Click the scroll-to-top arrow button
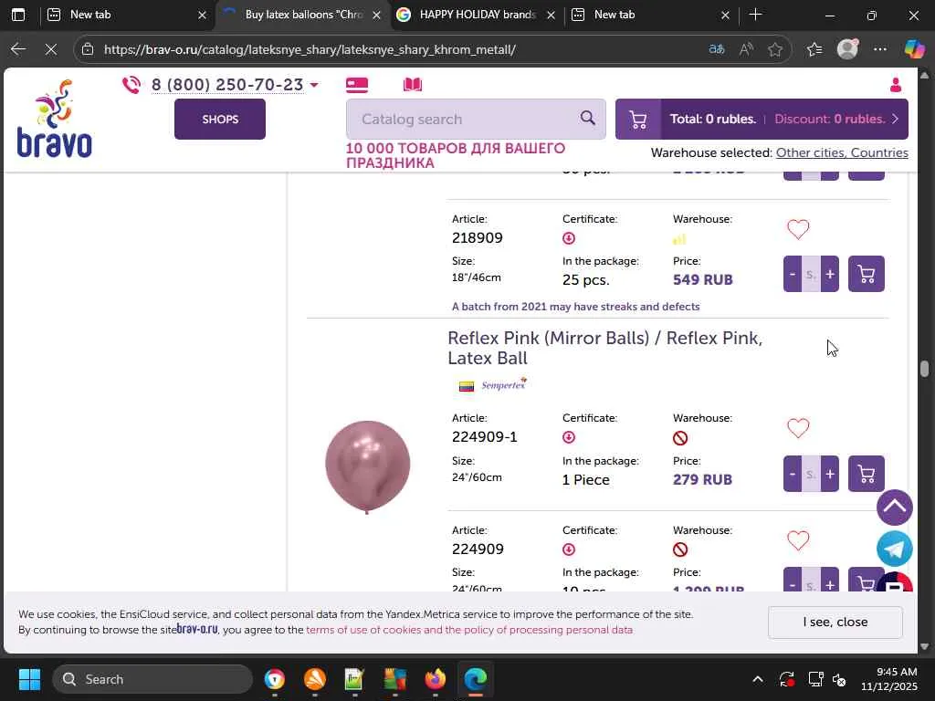This screenshot has width=935, height=701. 895,507
